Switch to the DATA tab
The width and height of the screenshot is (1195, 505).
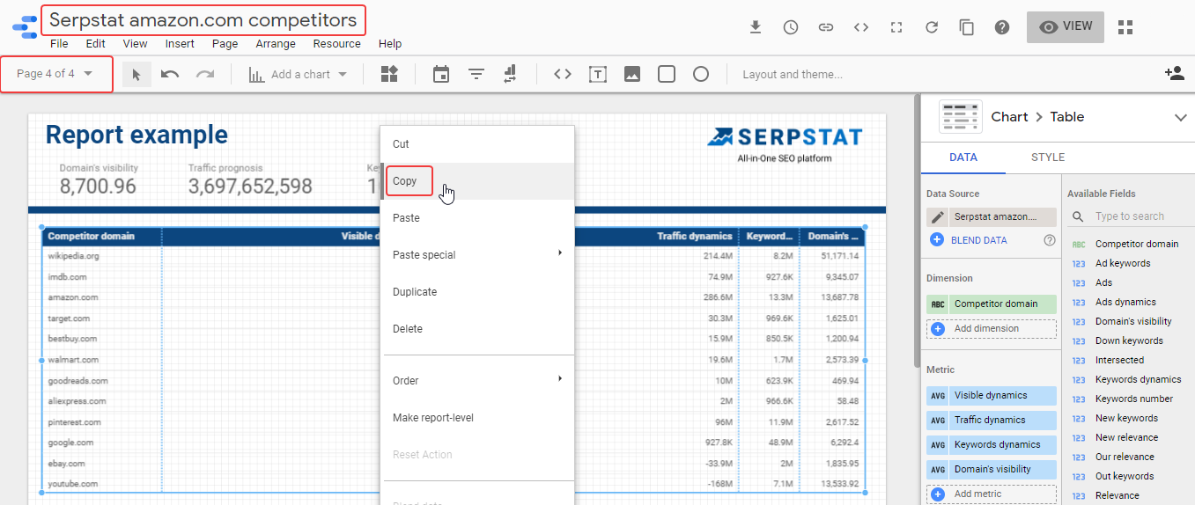(963, 157)
